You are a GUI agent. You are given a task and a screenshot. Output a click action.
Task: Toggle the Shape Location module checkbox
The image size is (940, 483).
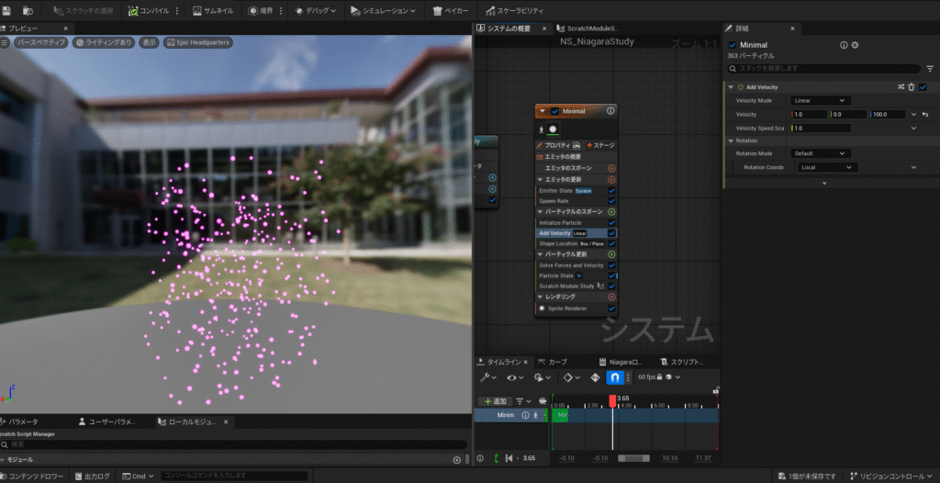click(611, 243)
